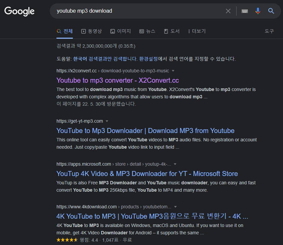Click the 한국어 검색결과만 검색합니다 link

coord(105,59)
